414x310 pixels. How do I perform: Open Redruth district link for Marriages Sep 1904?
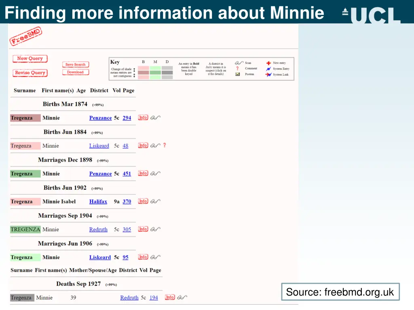pyautogui.click(x=98, y=229)
